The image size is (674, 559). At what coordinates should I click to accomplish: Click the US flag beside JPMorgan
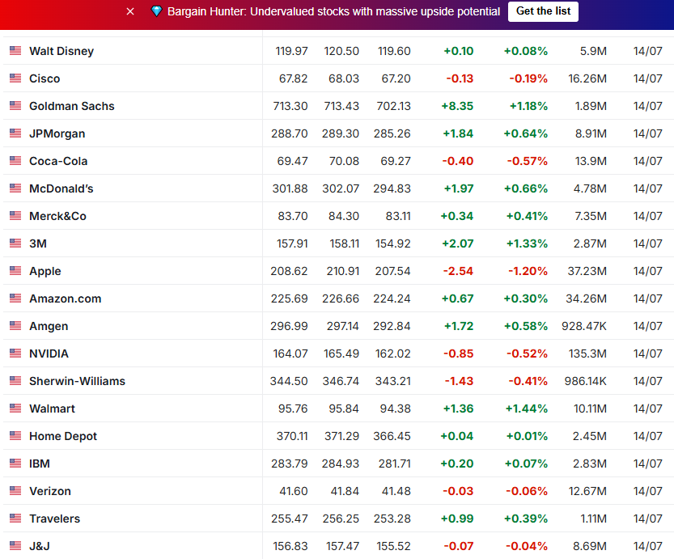15,133
